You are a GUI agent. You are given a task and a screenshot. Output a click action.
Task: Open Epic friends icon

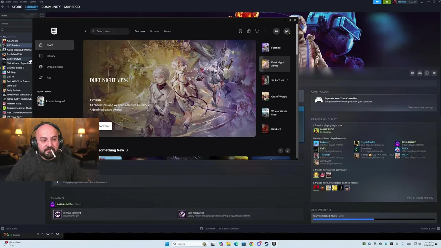pyautogui.click(x=276, y=31)
